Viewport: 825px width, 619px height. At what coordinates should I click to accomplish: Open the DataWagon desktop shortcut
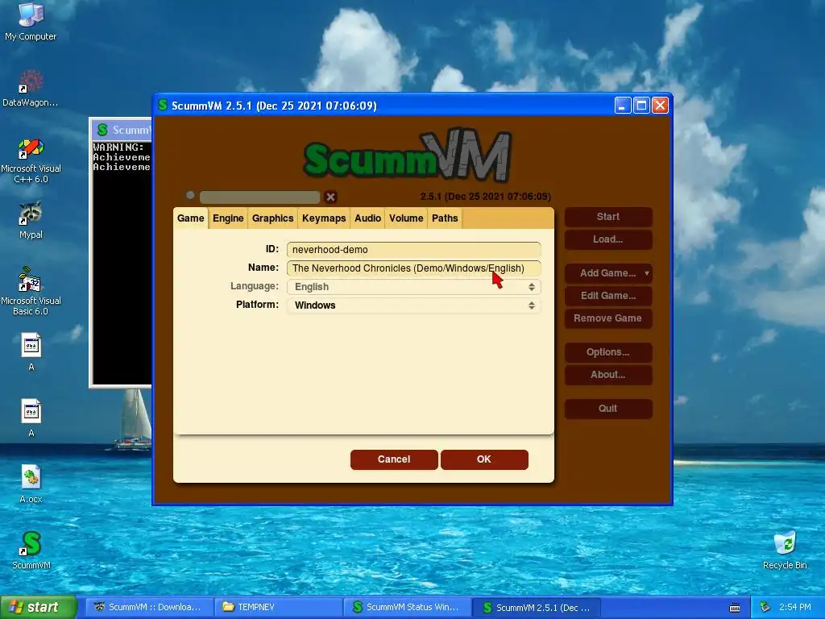tap(31, 88)
